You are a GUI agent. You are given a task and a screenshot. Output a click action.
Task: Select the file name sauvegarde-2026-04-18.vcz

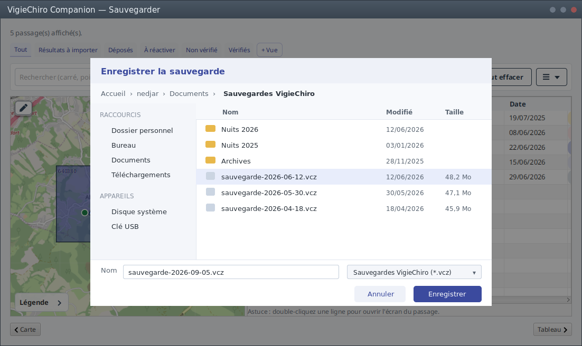point(269,209)
